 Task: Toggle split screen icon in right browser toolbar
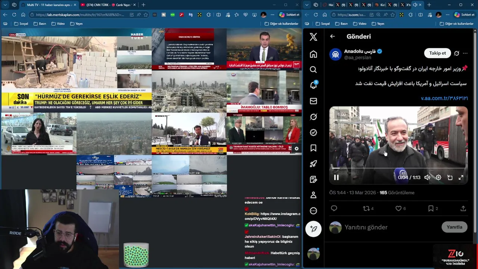click(x=420, y=15)
